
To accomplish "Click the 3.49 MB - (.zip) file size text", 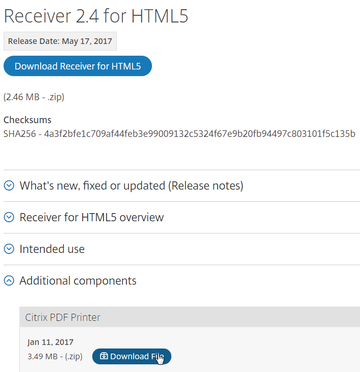I will pyautogui.click(x=55, y=356).
